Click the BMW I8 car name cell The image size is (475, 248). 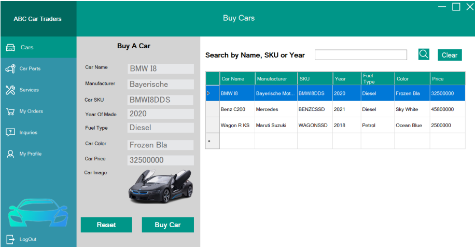tap(237, 93)
